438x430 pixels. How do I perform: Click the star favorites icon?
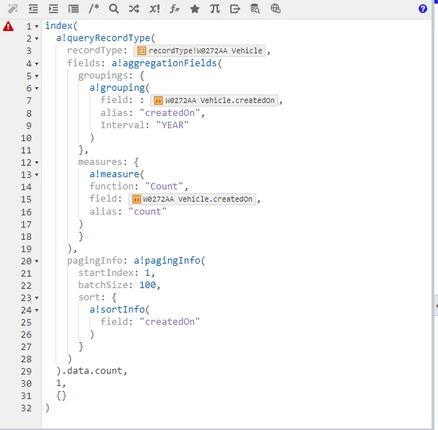195,9
